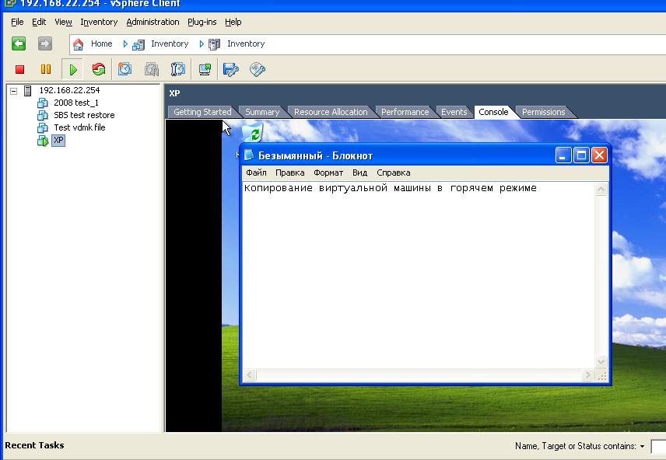Image resolution: width=666 pixels, height=460 pixels.
Task: Click the VM icon beside Test vdmk file
Action: tap(43, 127)
